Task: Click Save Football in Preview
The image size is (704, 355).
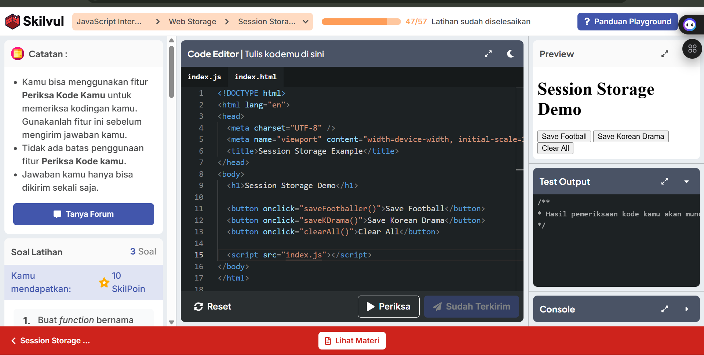Action: tap(564, 136)
